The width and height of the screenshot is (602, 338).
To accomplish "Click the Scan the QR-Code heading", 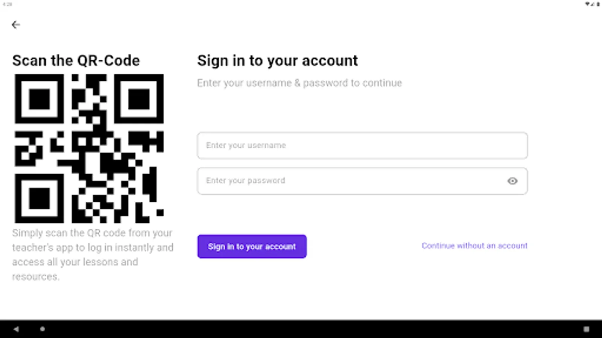I will (x=76, y=60).
